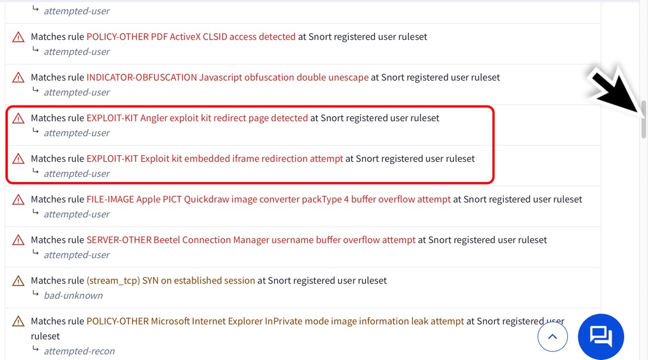Open INDICATOR-OBFUSCATION Javascript obfuscation double unescape link

228,77
